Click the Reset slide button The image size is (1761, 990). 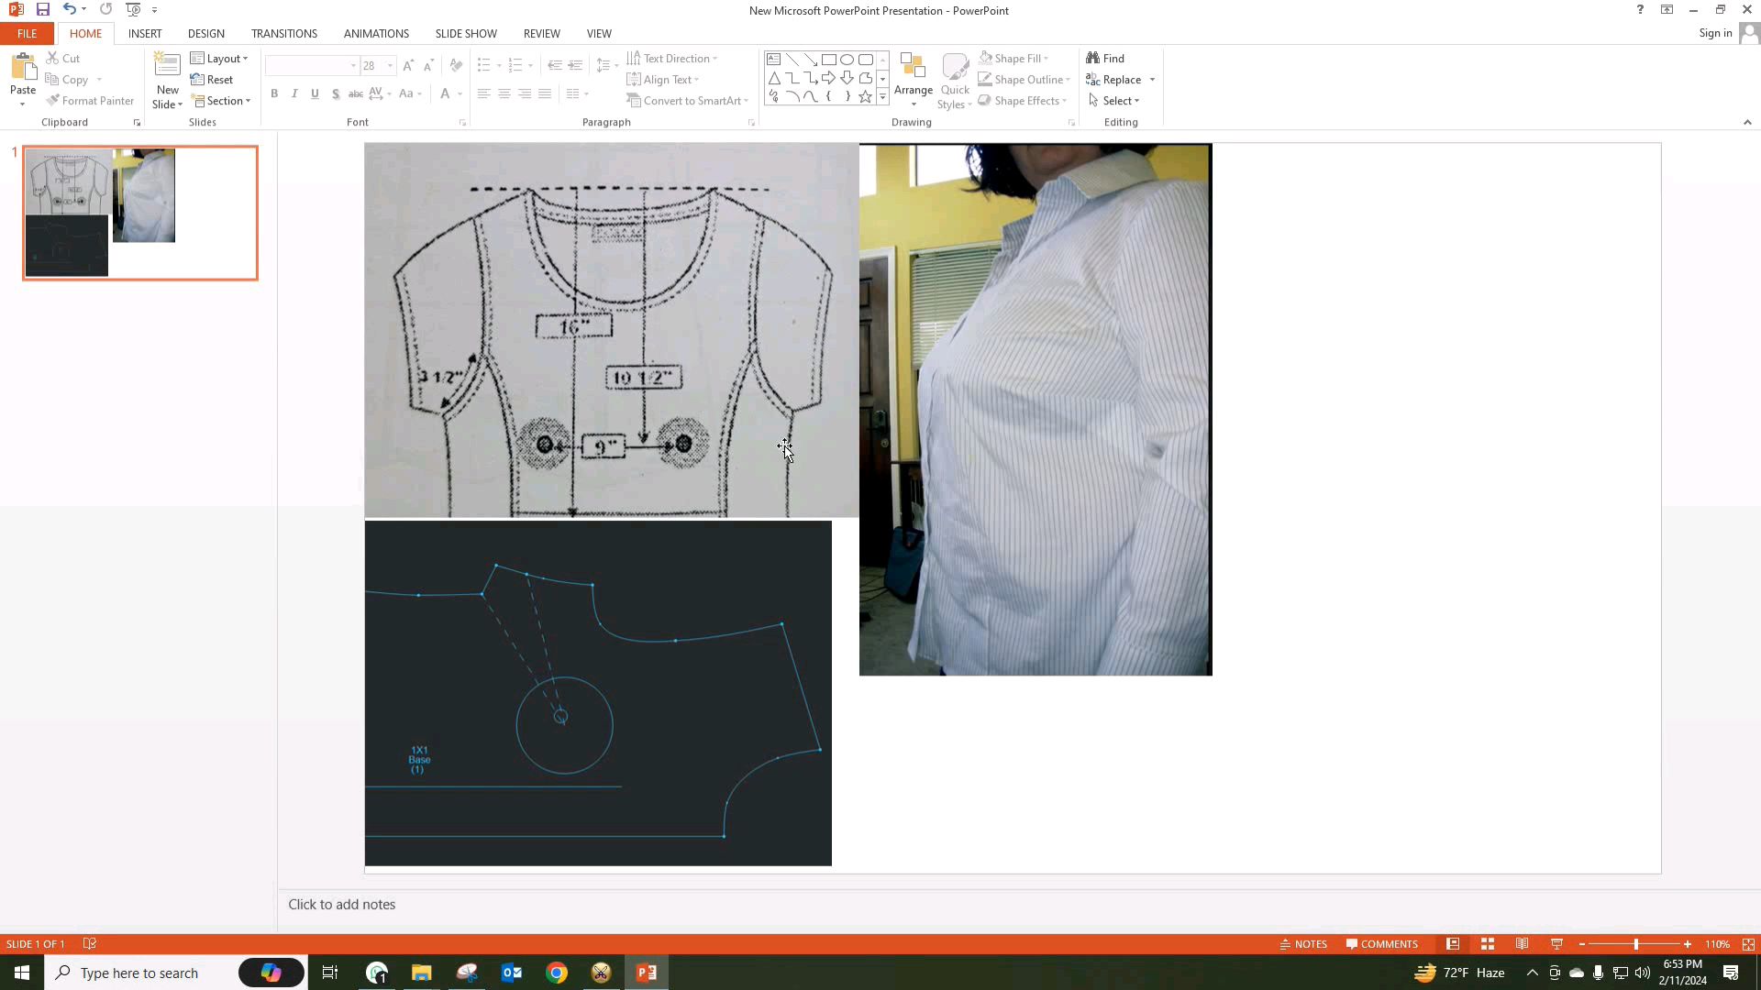[x=212, y=80]
